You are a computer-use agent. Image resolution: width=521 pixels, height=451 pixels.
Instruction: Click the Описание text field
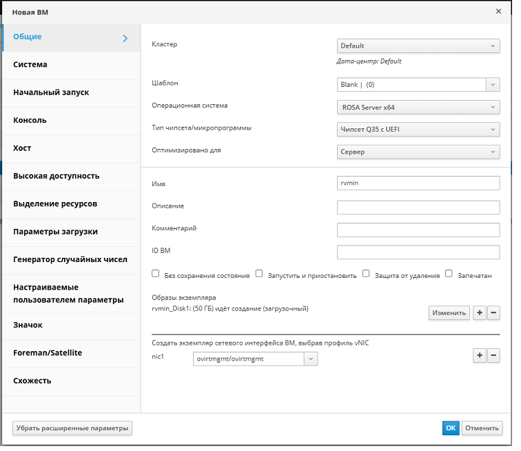(418, 208)
